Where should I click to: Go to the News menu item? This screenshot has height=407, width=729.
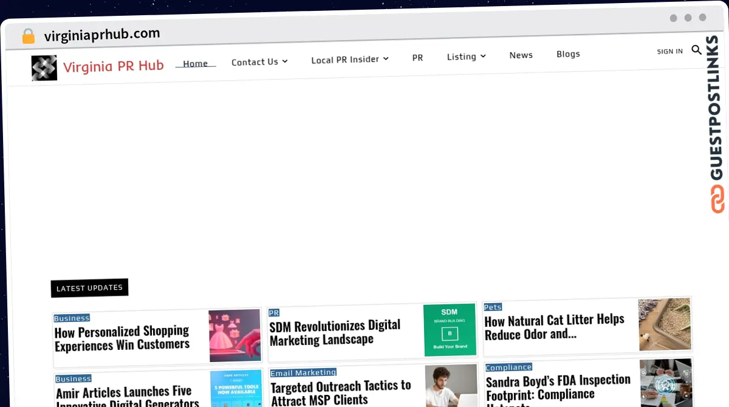pyautogui.click(x=521, y=55)
